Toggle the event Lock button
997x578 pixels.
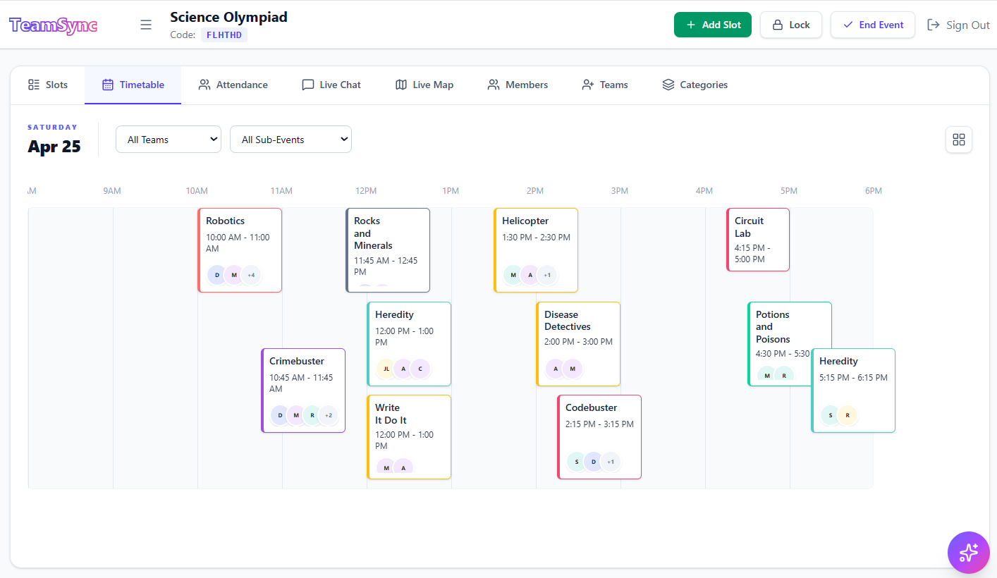790,25
